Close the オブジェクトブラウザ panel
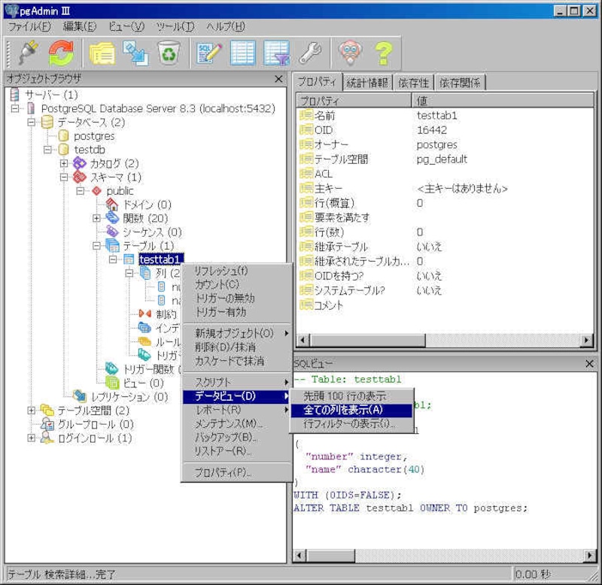The image size is (602, 585). 278,78
